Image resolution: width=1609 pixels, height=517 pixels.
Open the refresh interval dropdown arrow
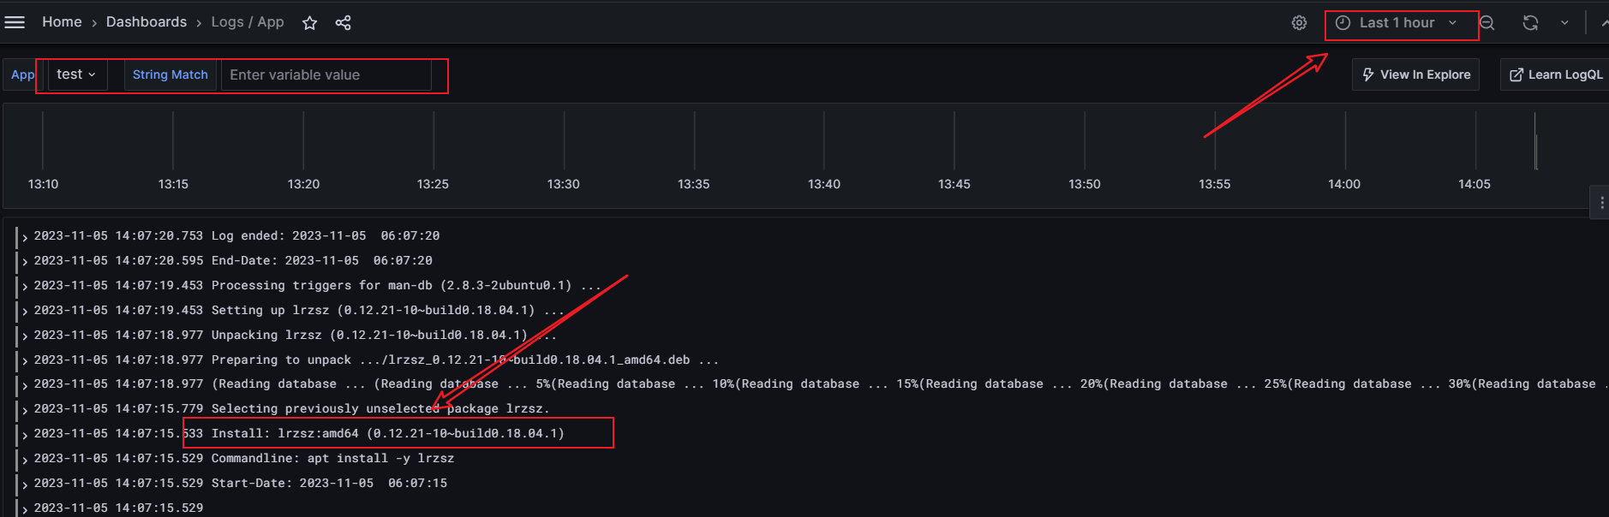pyautogui.click(x=1564, y=23)
